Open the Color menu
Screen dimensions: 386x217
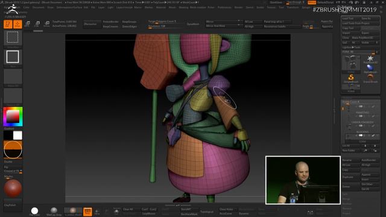point(27,8)
